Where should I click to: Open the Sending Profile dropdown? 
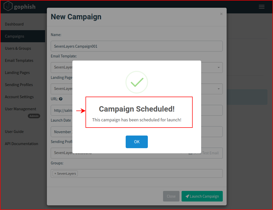[x=117, y=153]
